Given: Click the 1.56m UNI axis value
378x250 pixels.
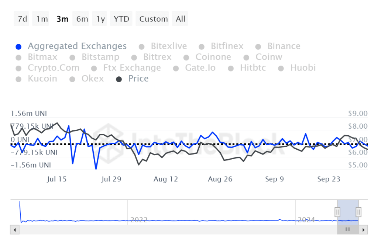Looking at the screenshot, I should (x=29, y=114).
